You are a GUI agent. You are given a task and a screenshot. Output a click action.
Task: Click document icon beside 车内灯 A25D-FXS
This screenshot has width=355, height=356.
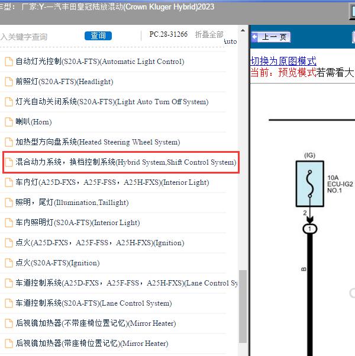[9, 182]
